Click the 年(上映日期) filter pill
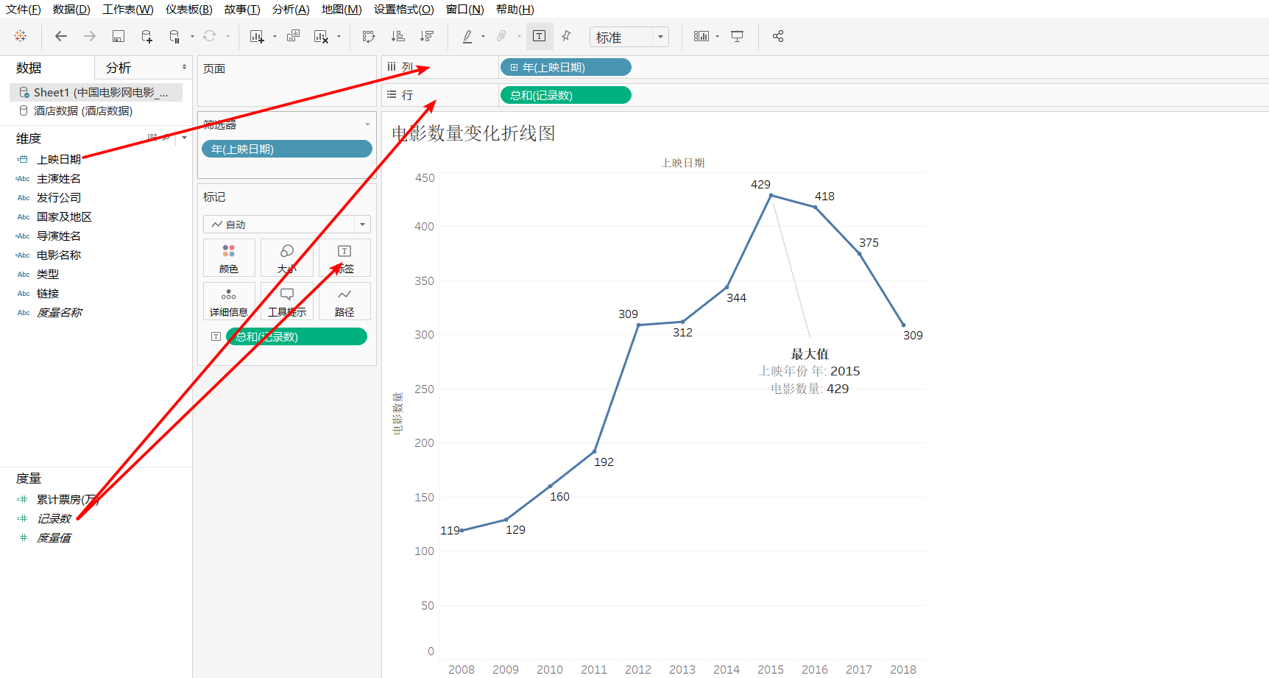1269x678 pixels. (287, 149)
